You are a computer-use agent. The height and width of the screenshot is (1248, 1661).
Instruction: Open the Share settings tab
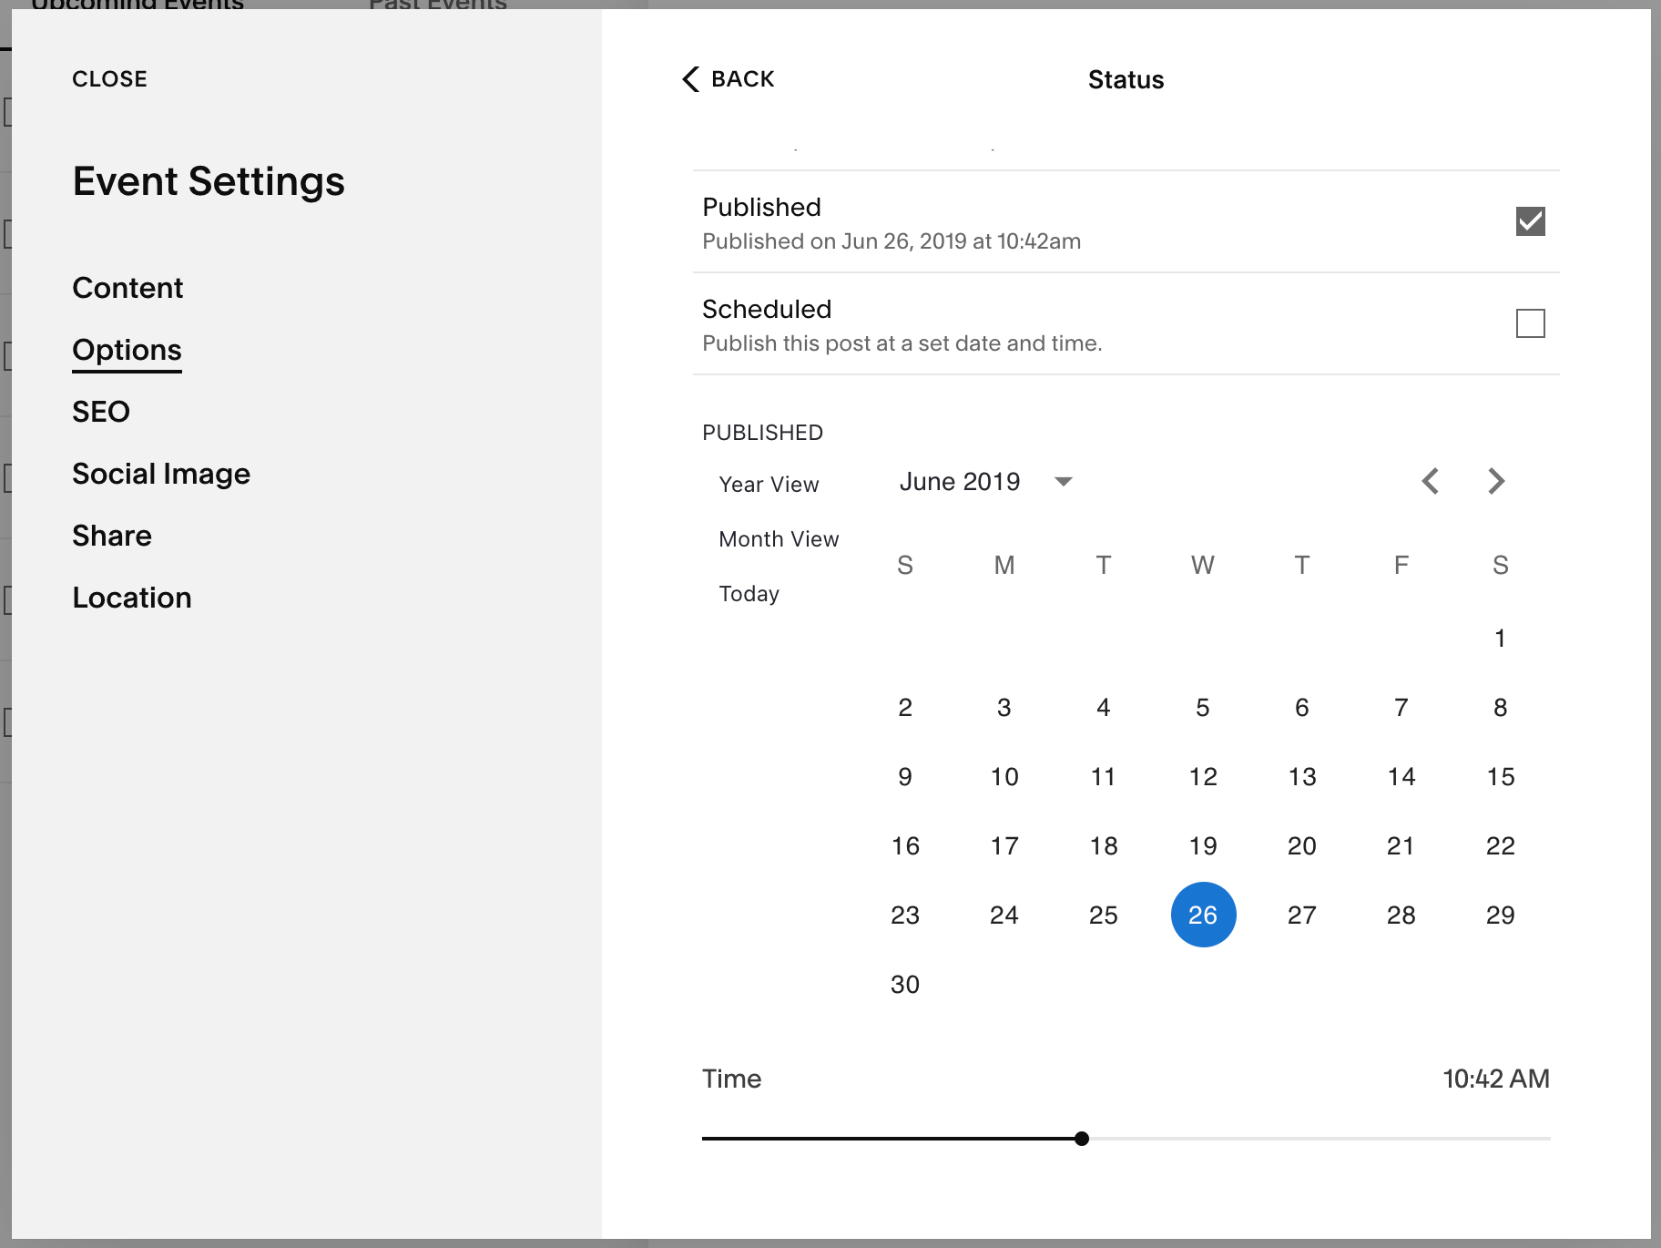112,536
